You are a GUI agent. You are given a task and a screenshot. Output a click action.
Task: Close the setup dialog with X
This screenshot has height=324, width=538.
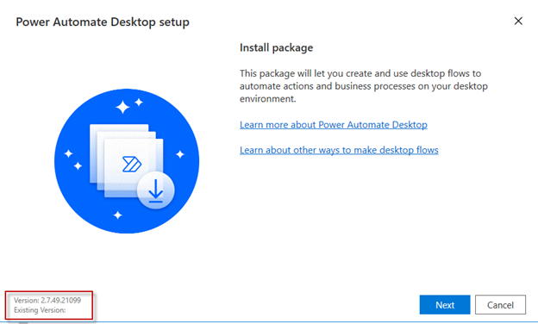click(x=518, y=21)
